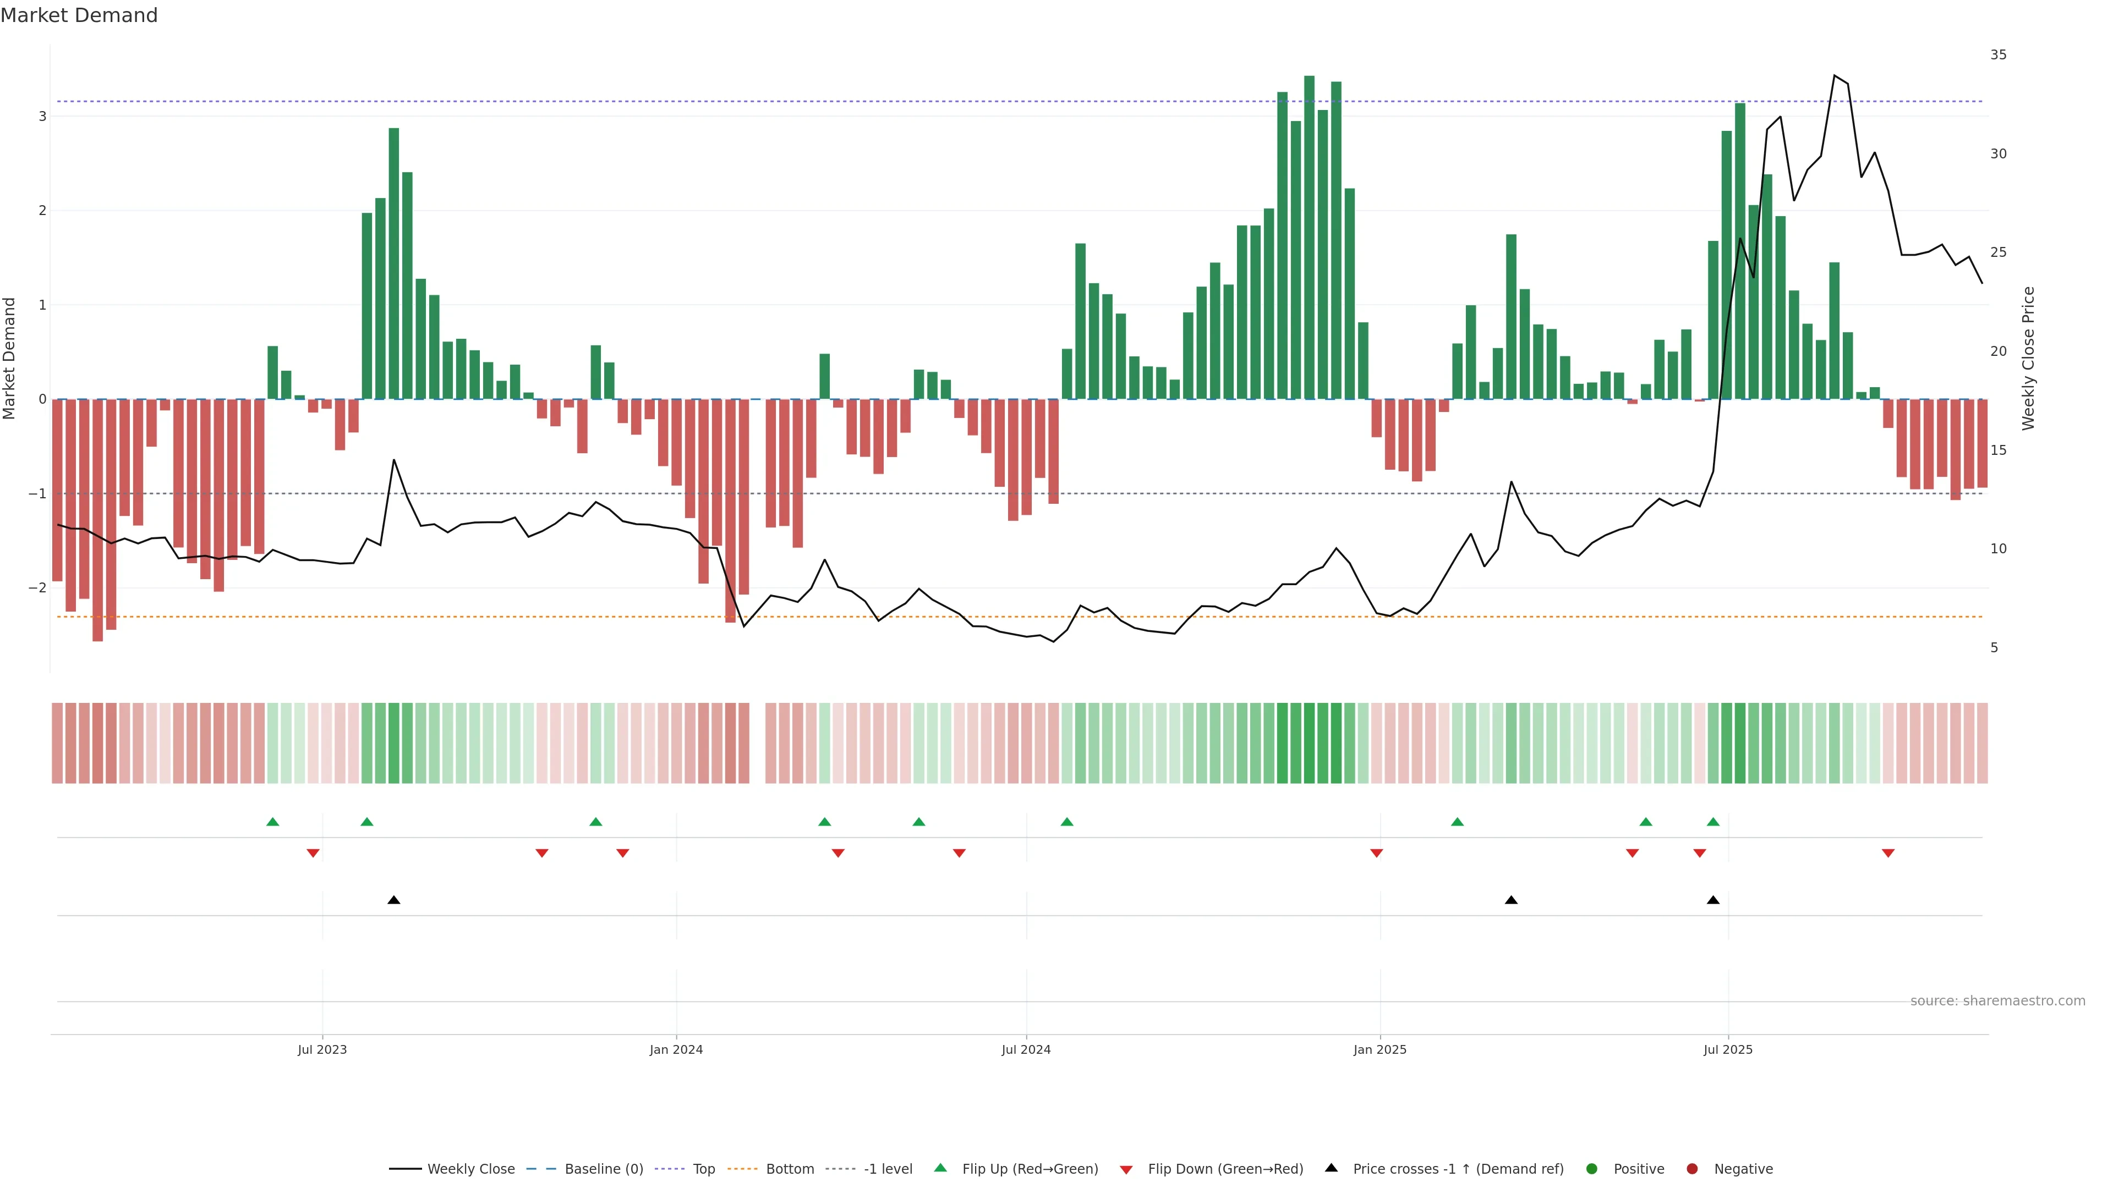Click the Market Demand chart title
The width and height of the screenshot is (2113, 1188).
tap(79, 15)
